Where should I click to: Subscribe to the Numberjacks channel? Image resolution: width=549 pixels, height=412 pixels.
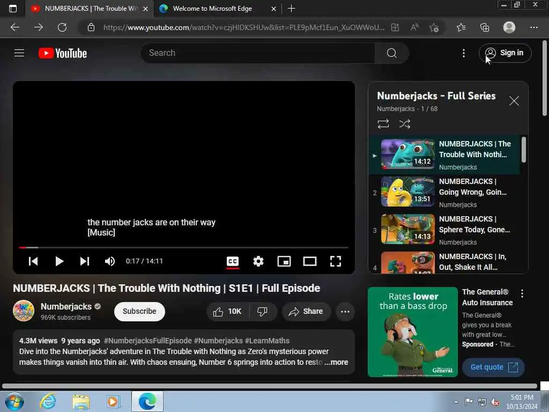[x=139, y=312]
